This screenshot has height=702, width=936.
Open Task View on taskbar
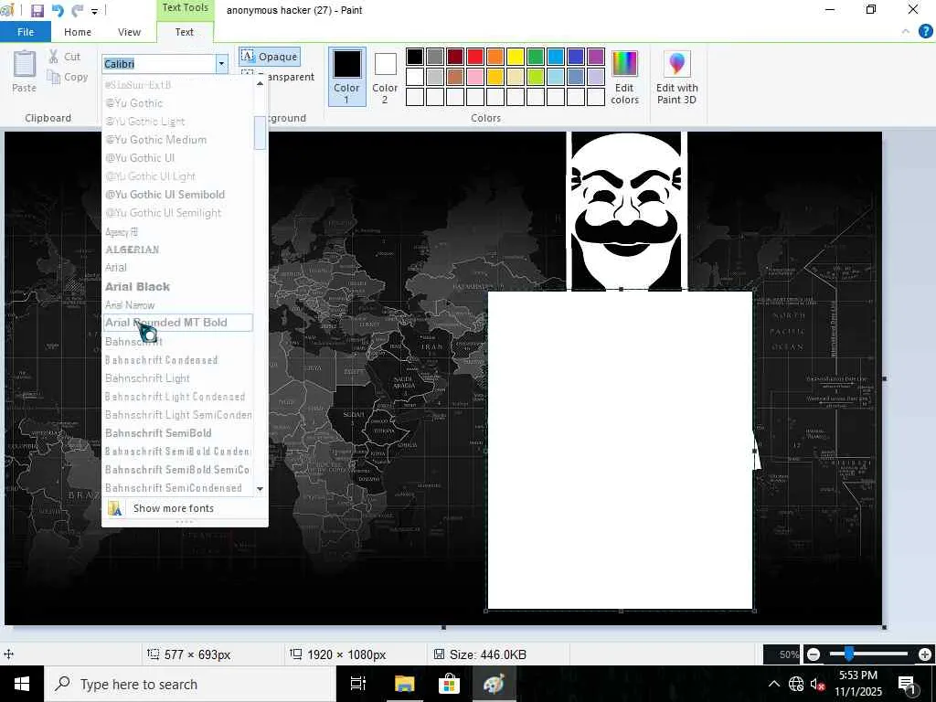coord(358,684)
